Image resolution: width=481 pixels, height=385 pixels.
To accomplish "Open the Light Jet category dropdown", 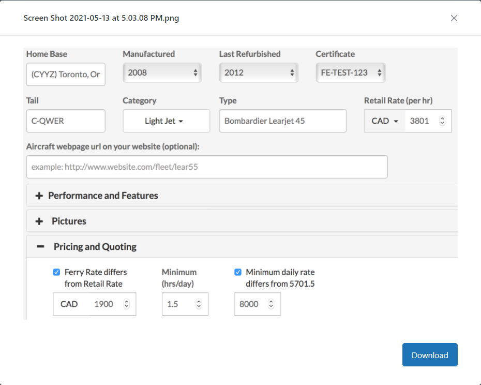I will coord(166,121).
